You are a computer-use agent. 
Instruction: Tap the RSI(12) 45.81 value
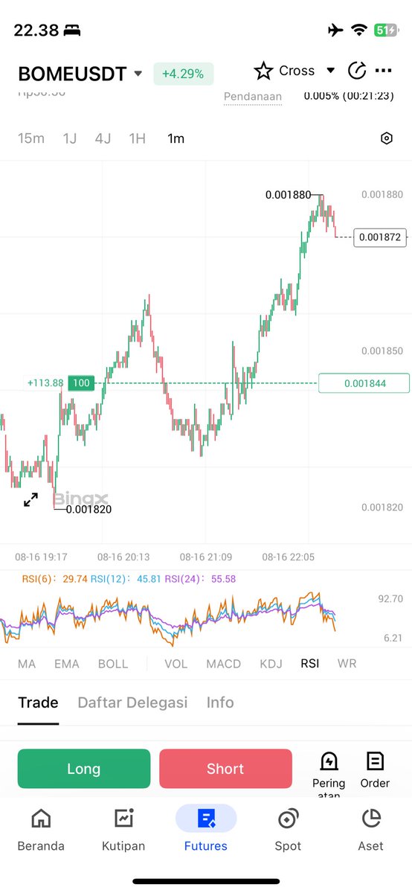(x=126, y=578)
